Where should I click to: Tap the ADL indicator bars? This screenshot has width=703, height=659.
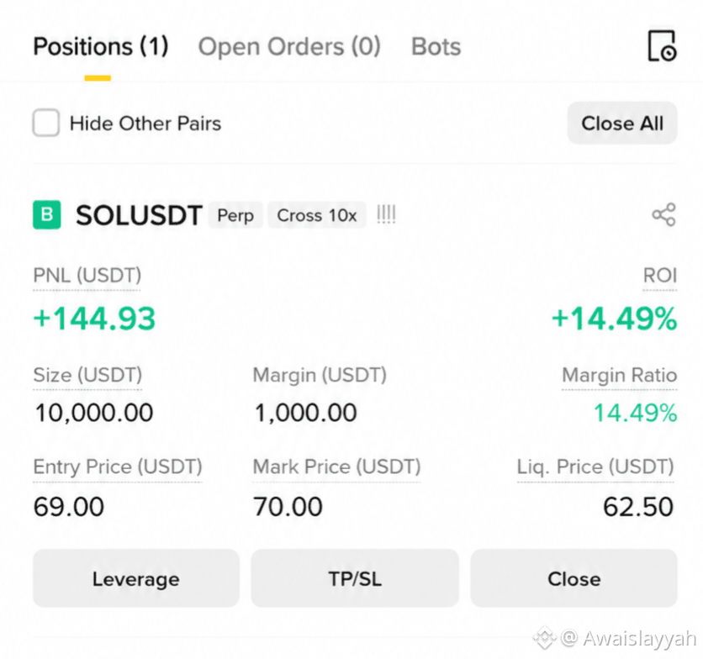pyautogui.click(x=386, y=214)
